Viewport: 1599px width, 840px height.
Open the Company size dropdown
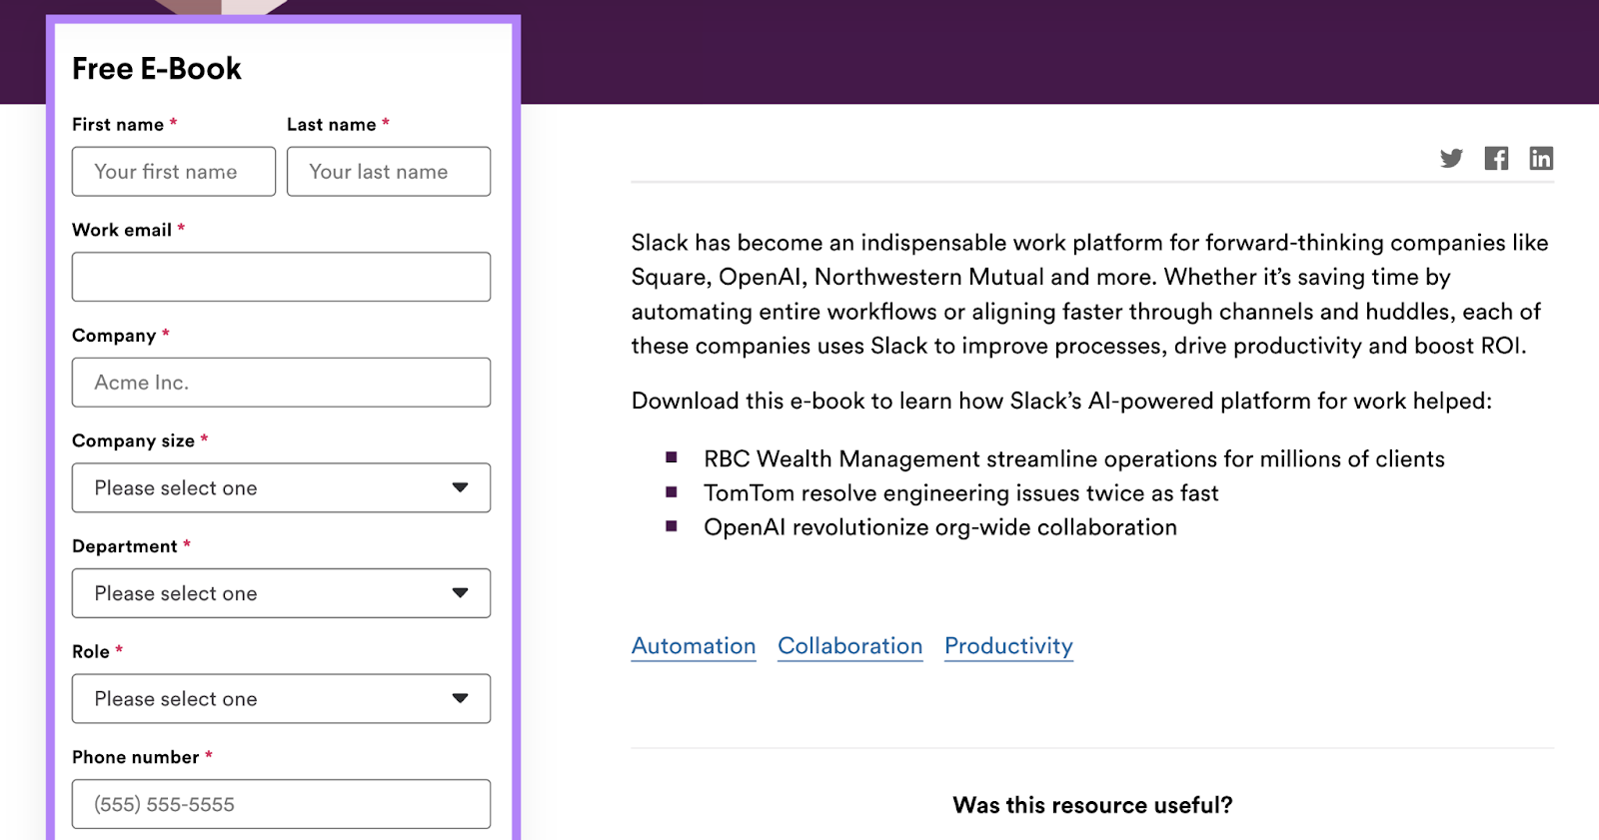pos(280,487)
